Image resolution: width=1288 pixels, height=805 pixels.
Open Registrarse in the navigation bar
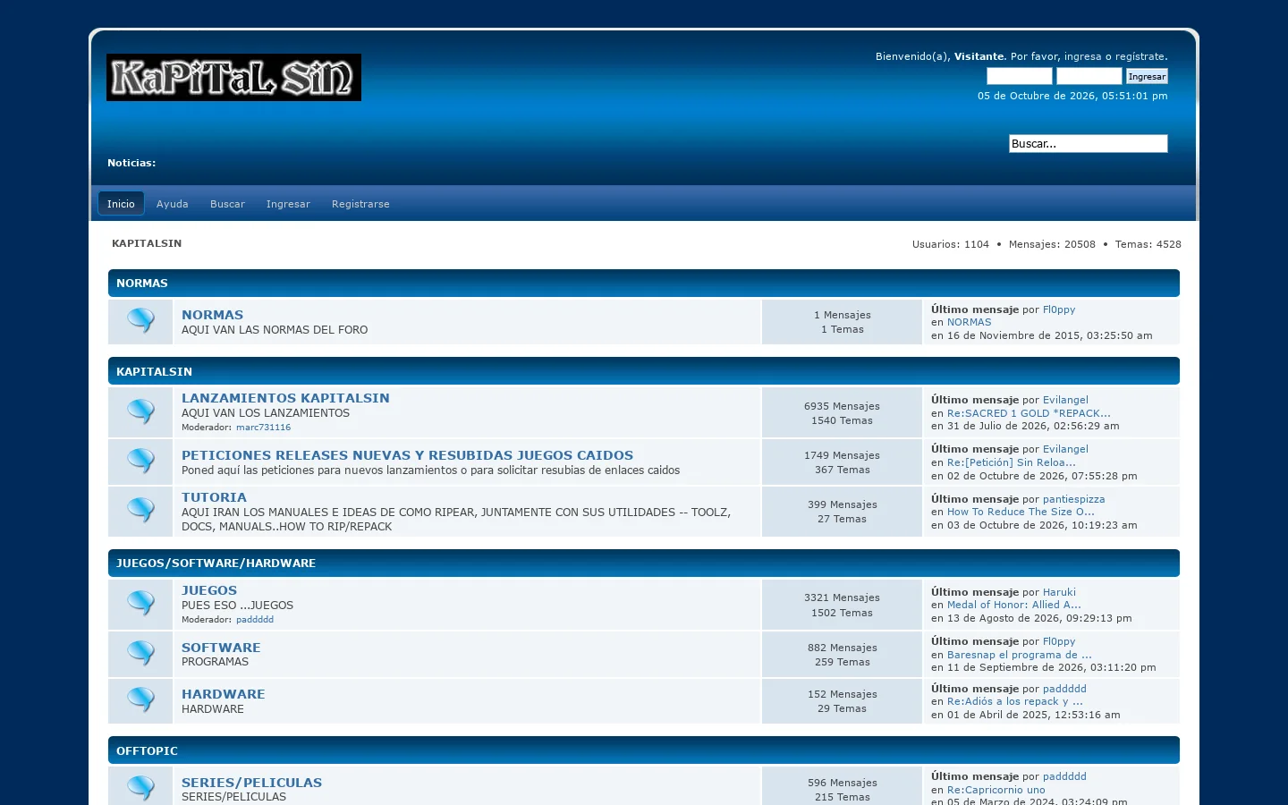(x=360, y=204)
